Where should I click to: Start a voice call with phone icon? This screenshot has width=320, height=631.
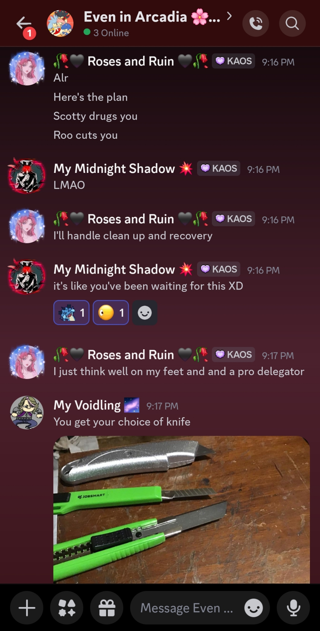pyautogui.click(x=256, y=23)
